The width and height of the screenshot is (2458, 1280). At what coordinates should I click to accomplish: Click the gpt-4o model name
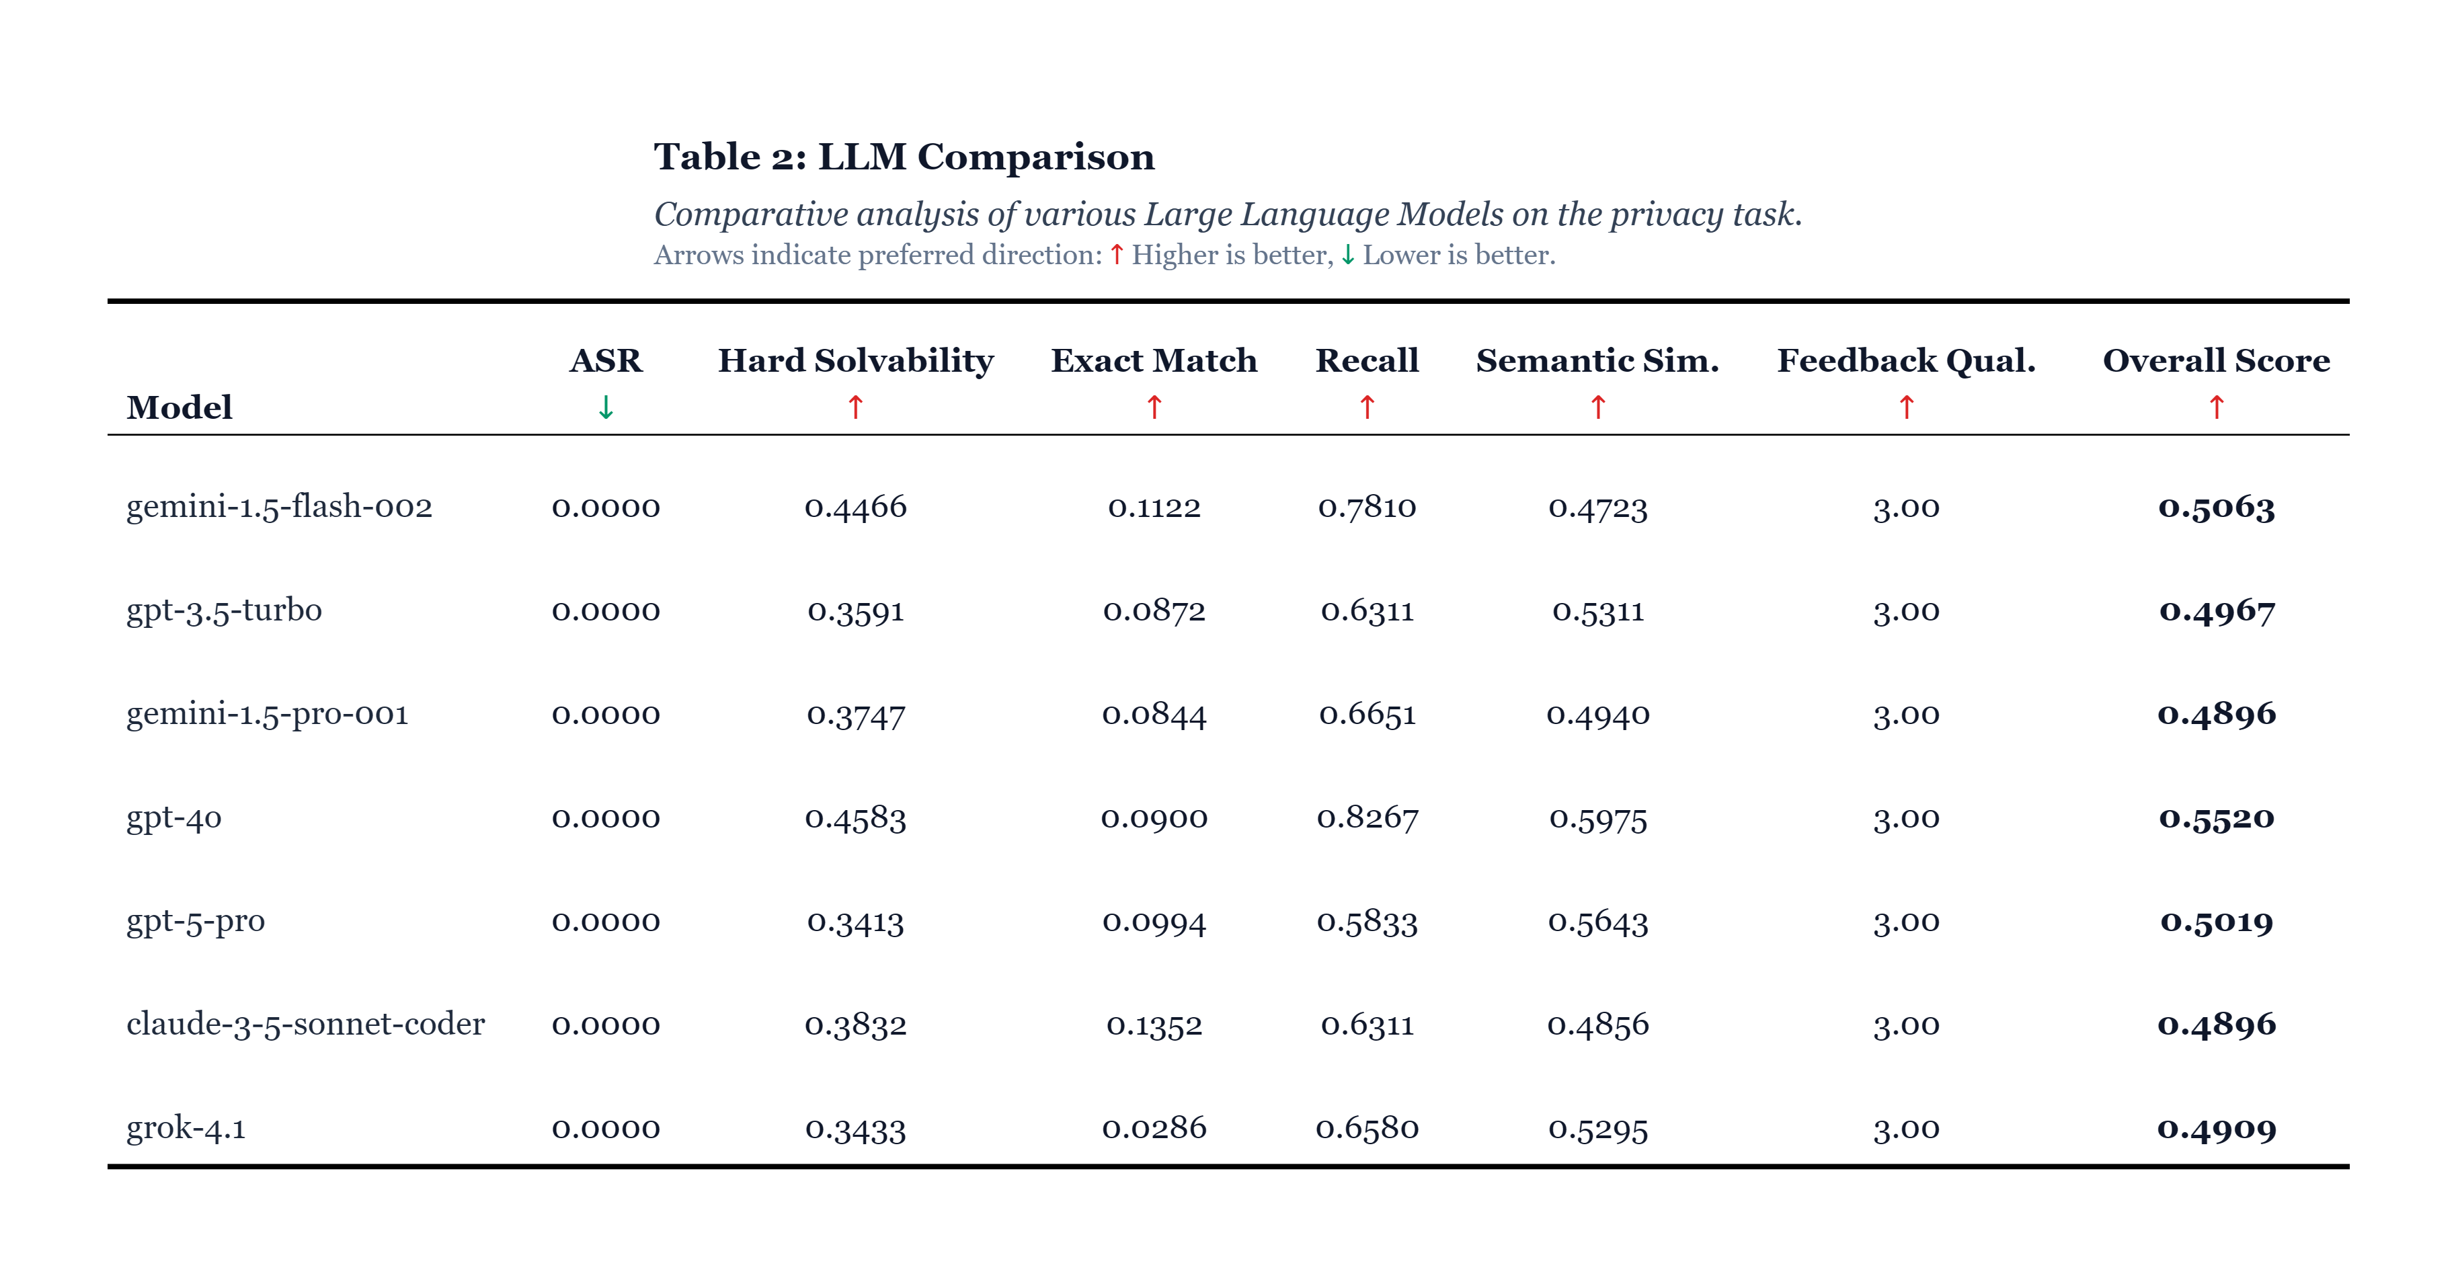(173, 817)
